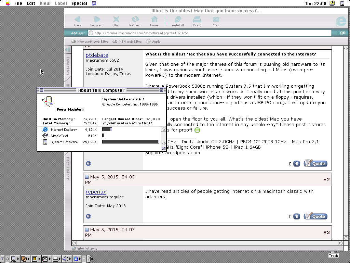Click the spinning Internet Explorer logo

point(341,21)
